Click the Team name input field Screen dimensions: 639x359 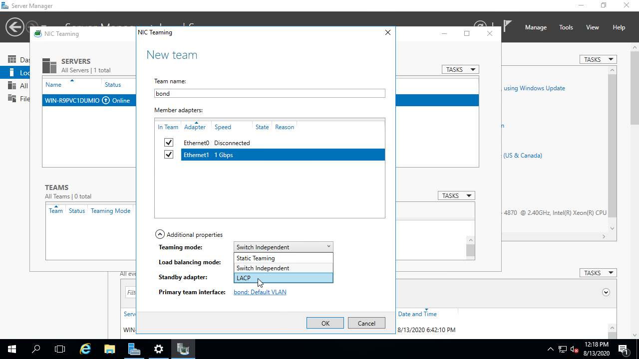click(270, 93)
